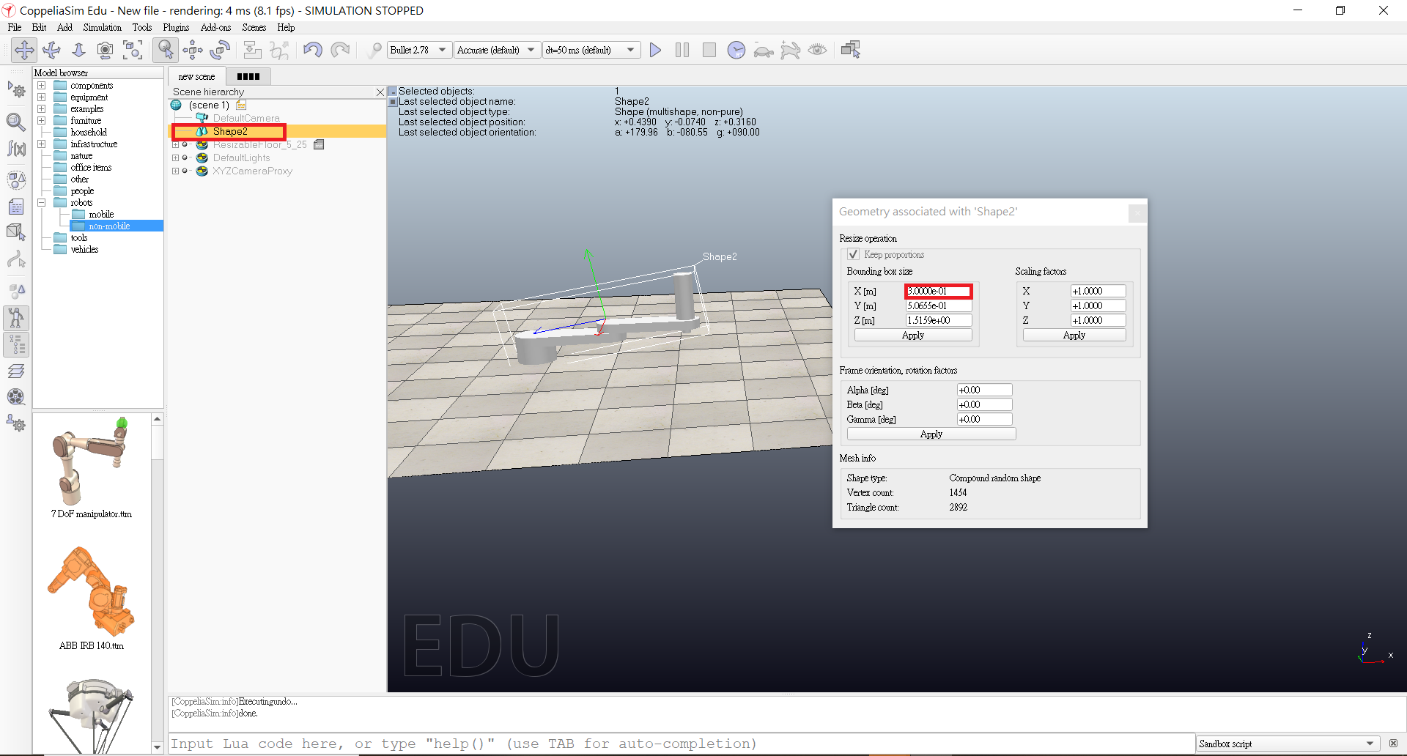Click the fit-to-view toolbar icon

133,50
